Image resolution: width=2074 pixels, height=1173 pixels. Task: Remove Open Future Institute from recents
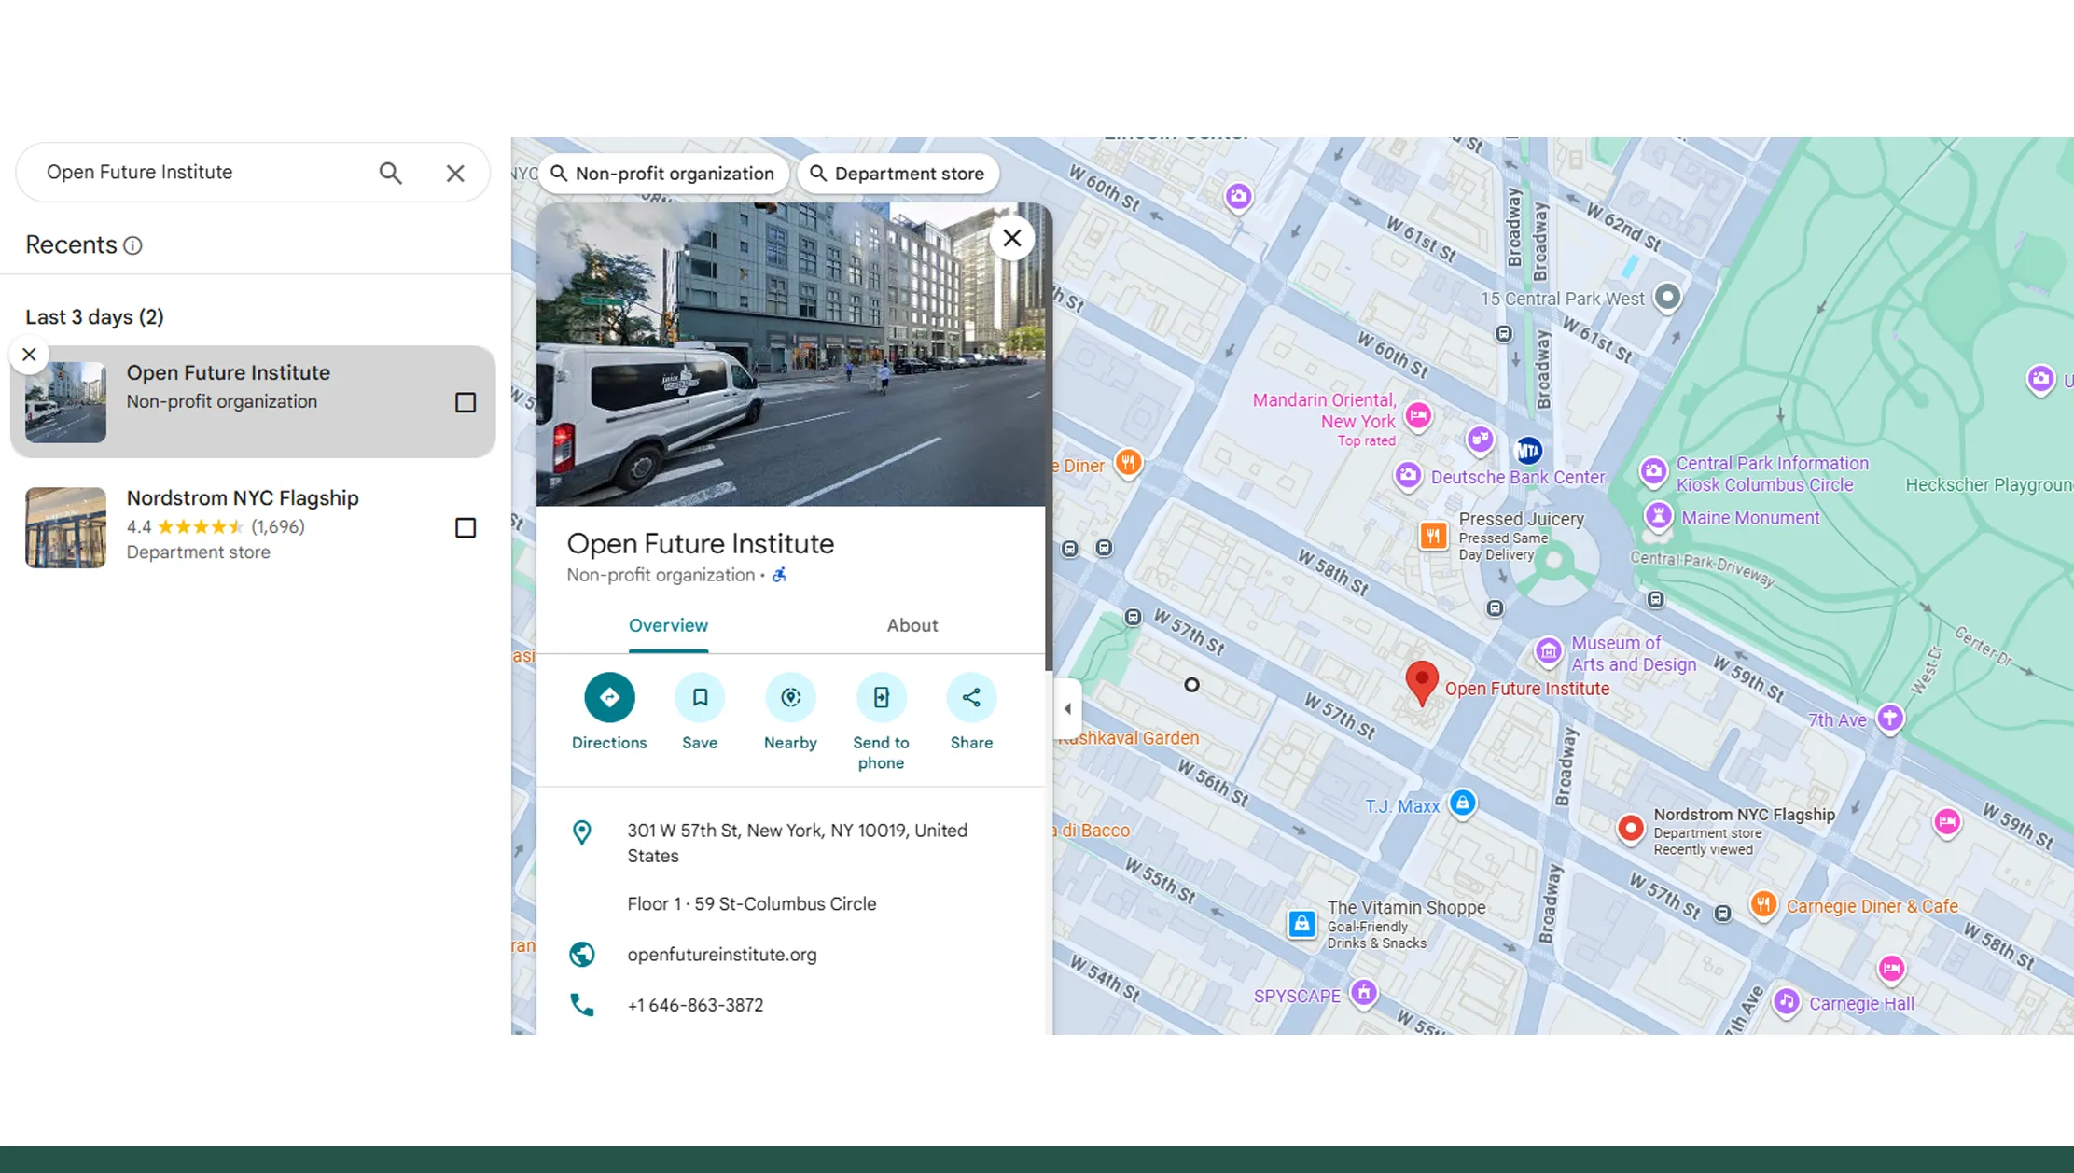[x=29, y=354]
